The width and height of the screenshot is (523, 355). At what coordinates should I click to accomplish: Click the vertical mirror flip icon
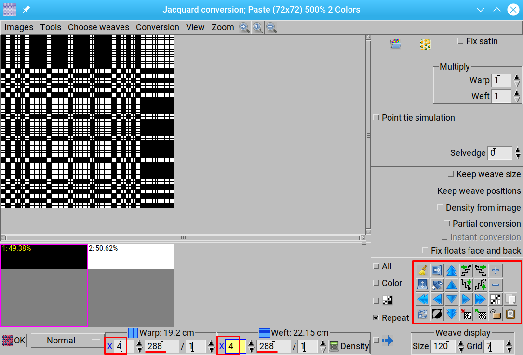423,285
